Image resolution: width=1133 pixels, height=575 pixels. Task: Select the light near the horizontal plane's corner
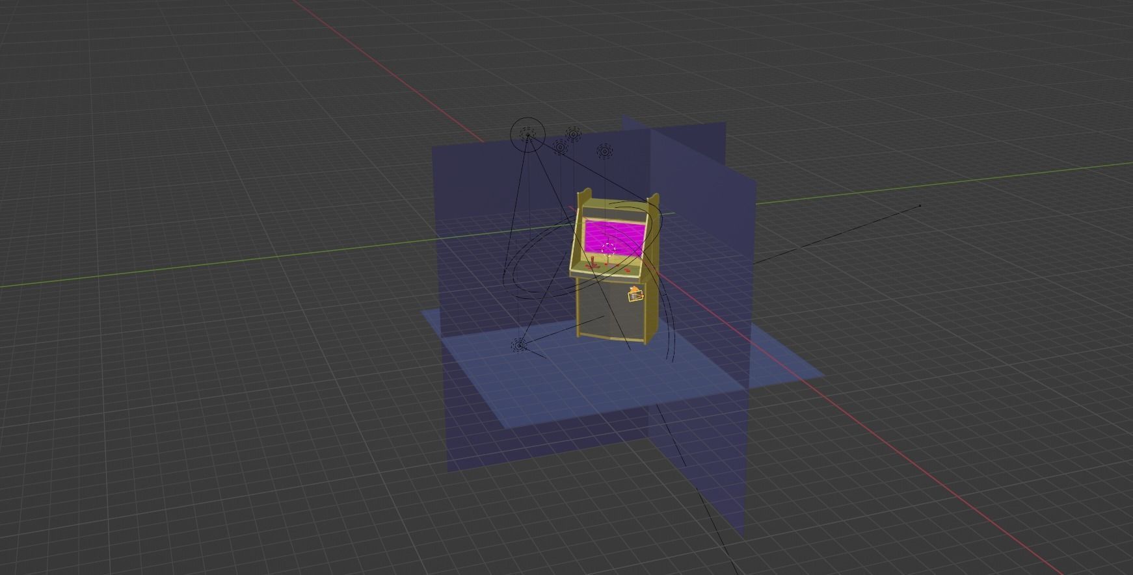point(518,345)
